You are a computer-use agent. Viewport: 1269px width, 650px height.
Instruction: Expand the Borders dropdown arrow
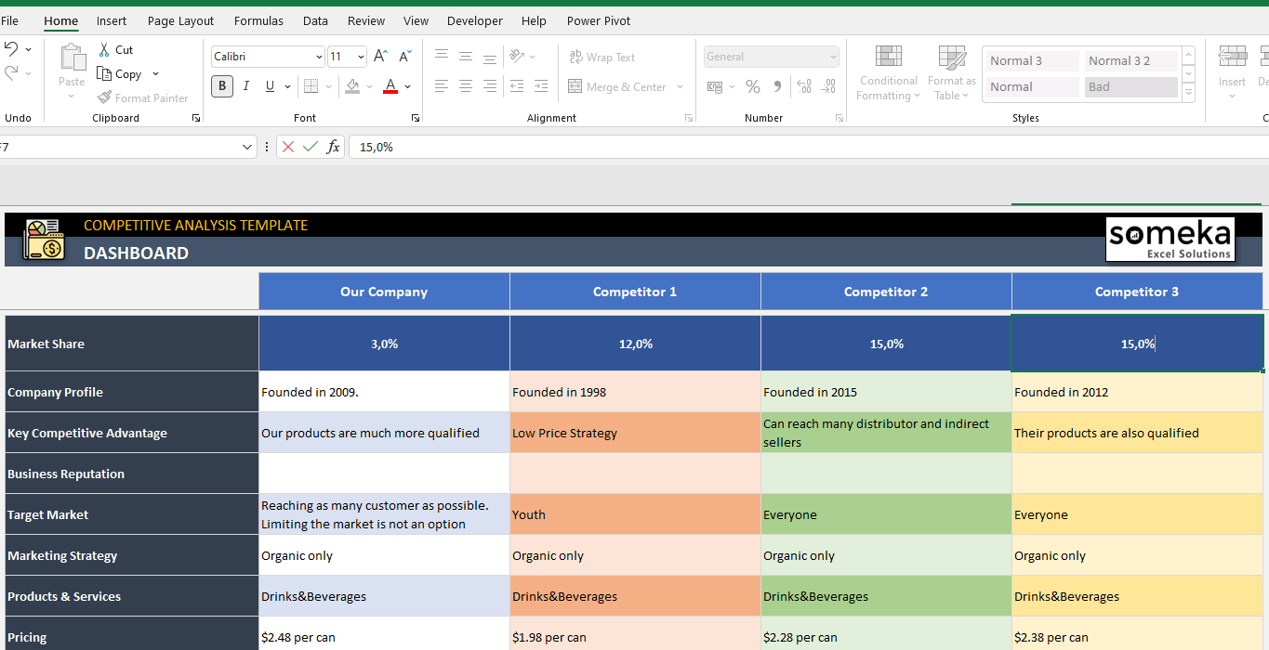click(327, 85)
